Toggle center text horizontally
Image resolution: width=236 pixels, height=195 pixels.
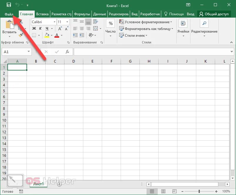[82, 28]
